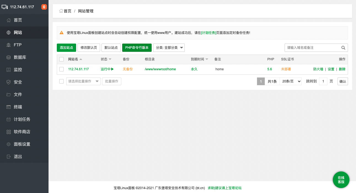Click the 防火墙 link in site row
The width and height of the screenshot is (356, 193).
click(318, 69)
